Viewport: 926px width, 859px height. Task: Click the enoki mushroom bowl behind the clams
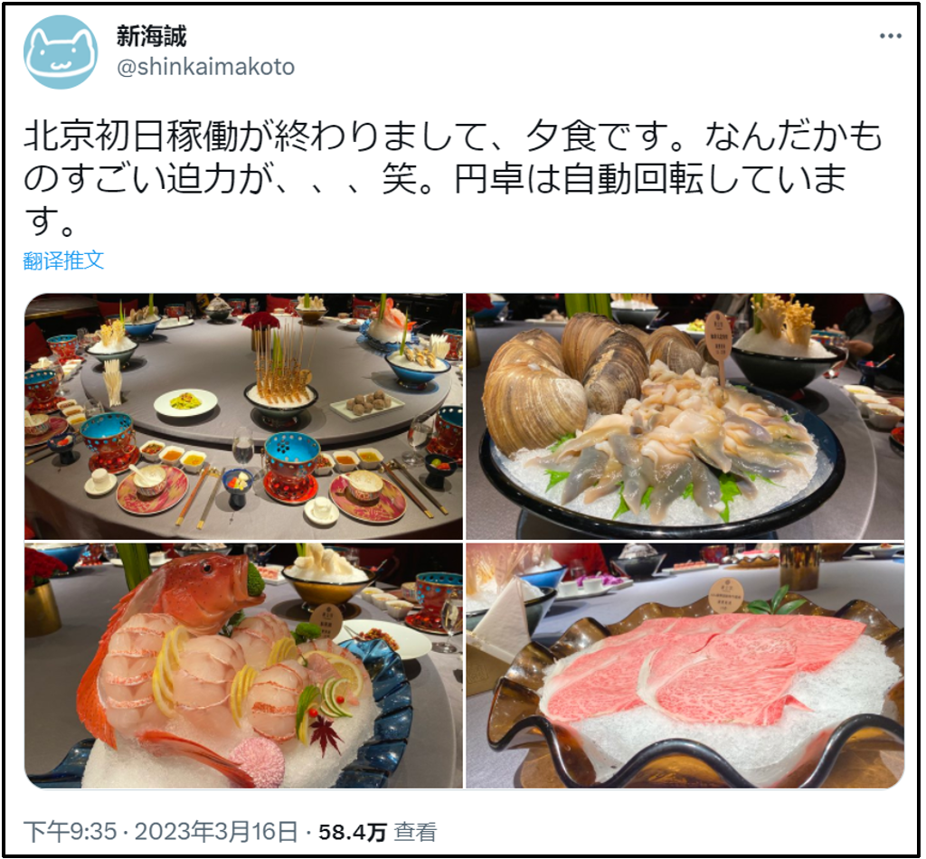click(784, 339)
